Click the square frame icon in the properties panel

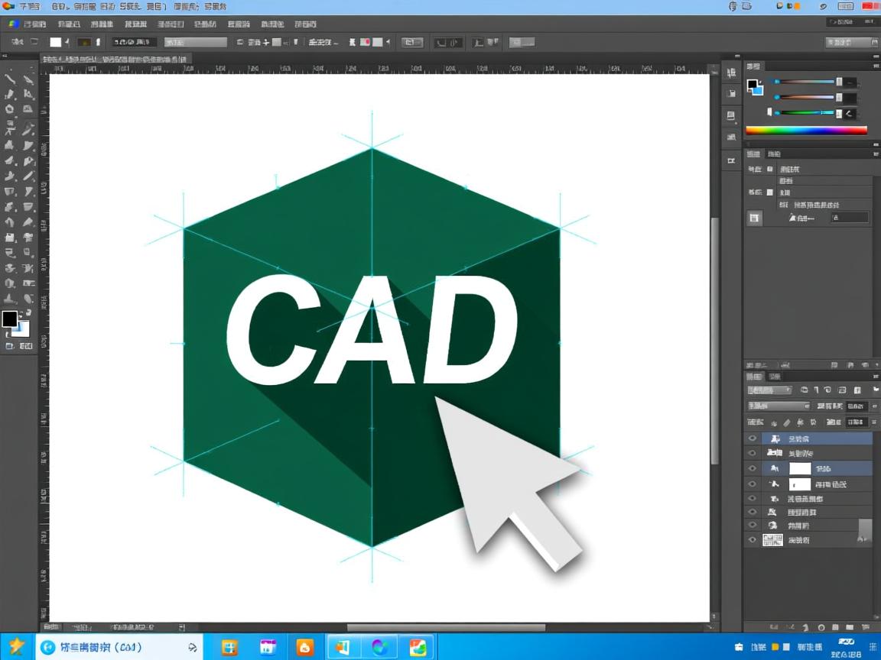point(755,218)
